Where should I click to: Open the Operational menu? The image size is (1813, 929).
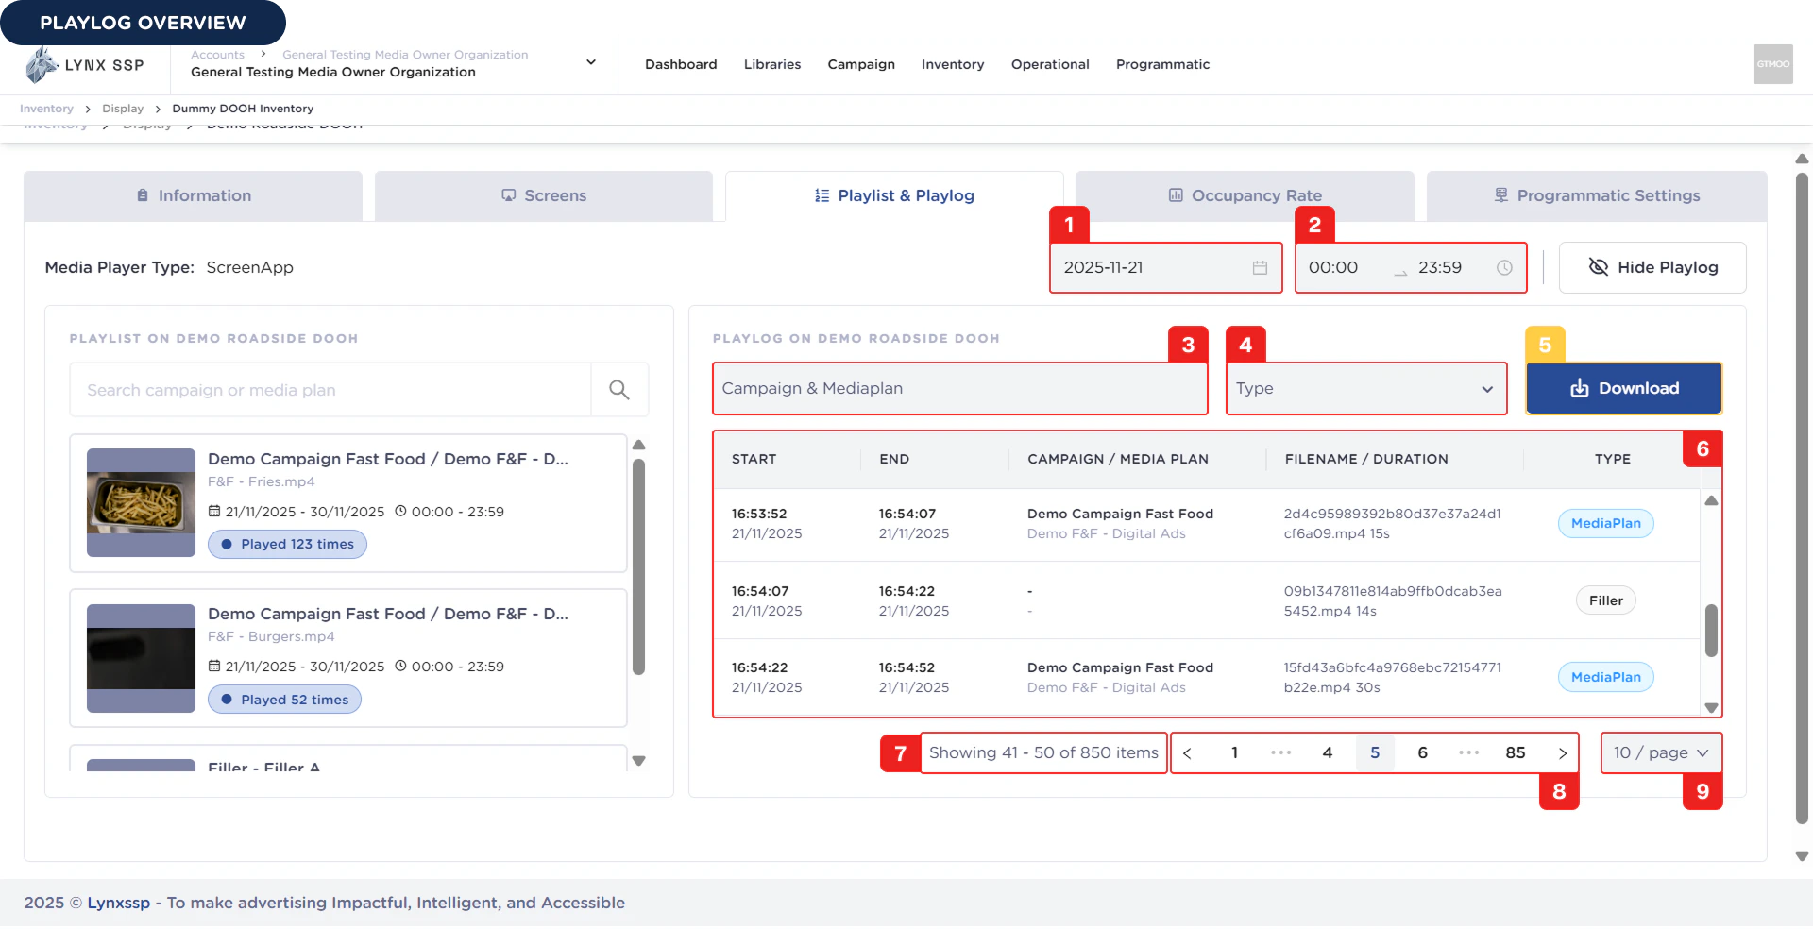coord(1050,64)
